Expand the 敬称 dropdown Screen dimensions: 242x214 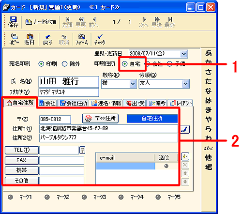(x=133, y=84)
